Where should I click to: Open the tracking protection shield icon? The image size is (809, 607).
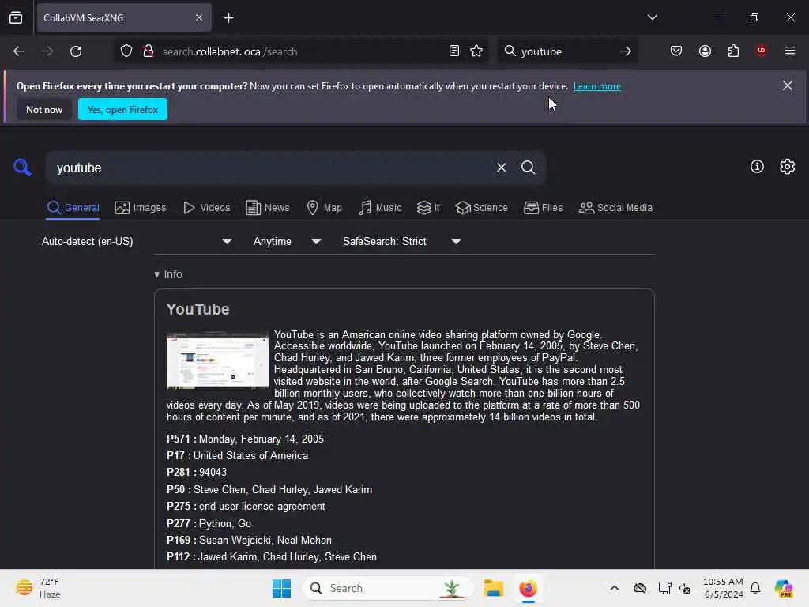(x=126, y=51)
